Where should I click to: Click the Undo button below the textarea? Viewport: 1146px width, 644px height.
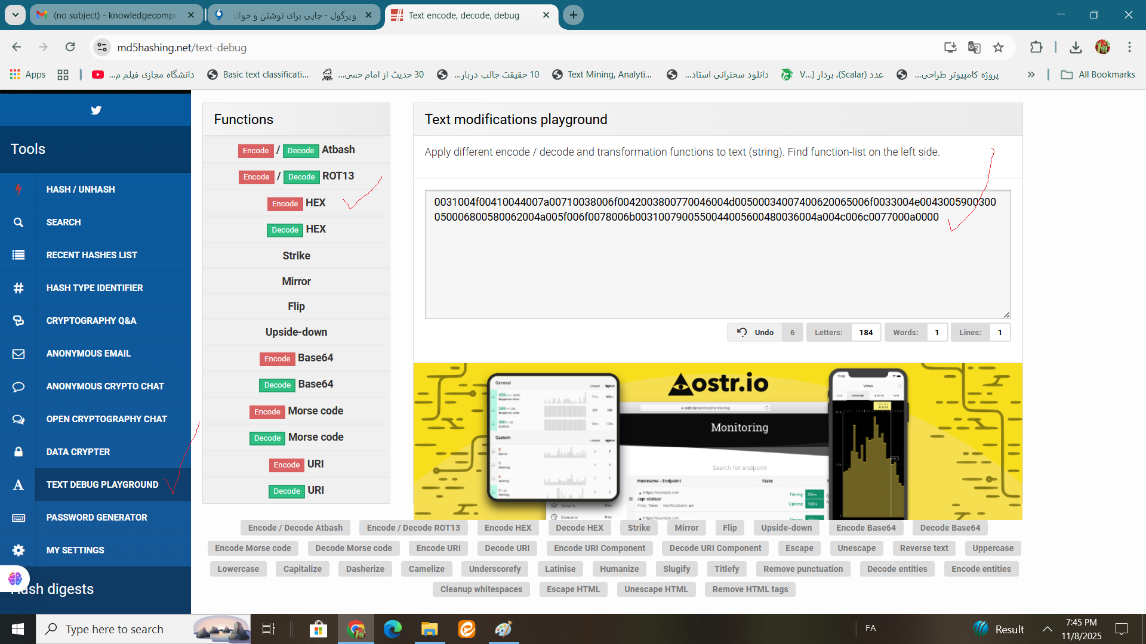(x=756, y=333)
